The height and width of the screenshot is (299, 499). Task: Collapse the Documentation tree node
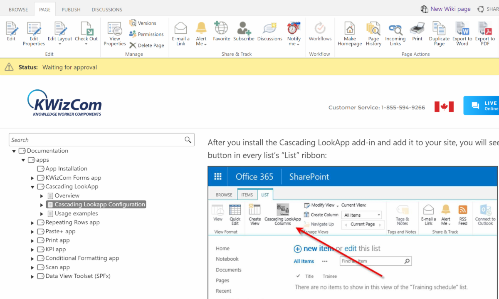(14, 151)
